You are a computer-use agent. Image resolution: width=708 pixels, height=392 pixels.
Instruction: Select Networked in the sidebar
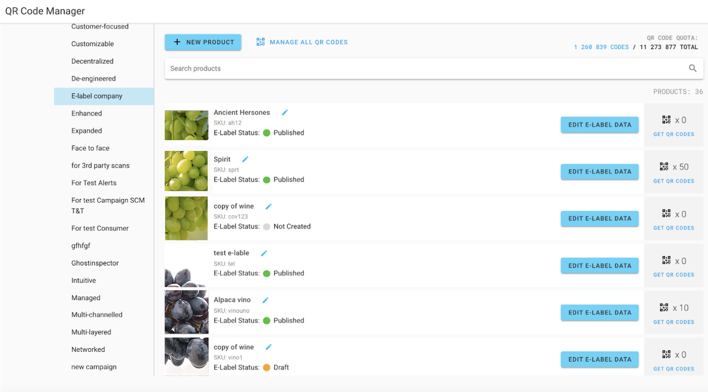point(88,350)
